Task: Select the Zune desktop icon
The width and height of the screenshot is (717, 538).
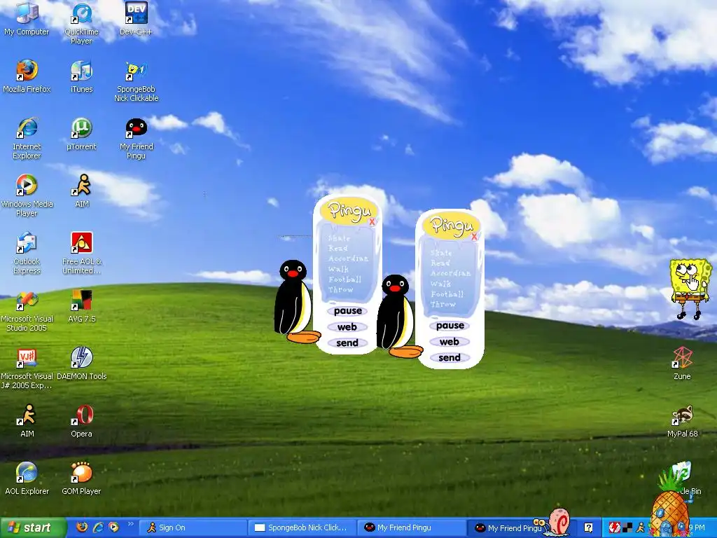Action: tap(682, 364)
